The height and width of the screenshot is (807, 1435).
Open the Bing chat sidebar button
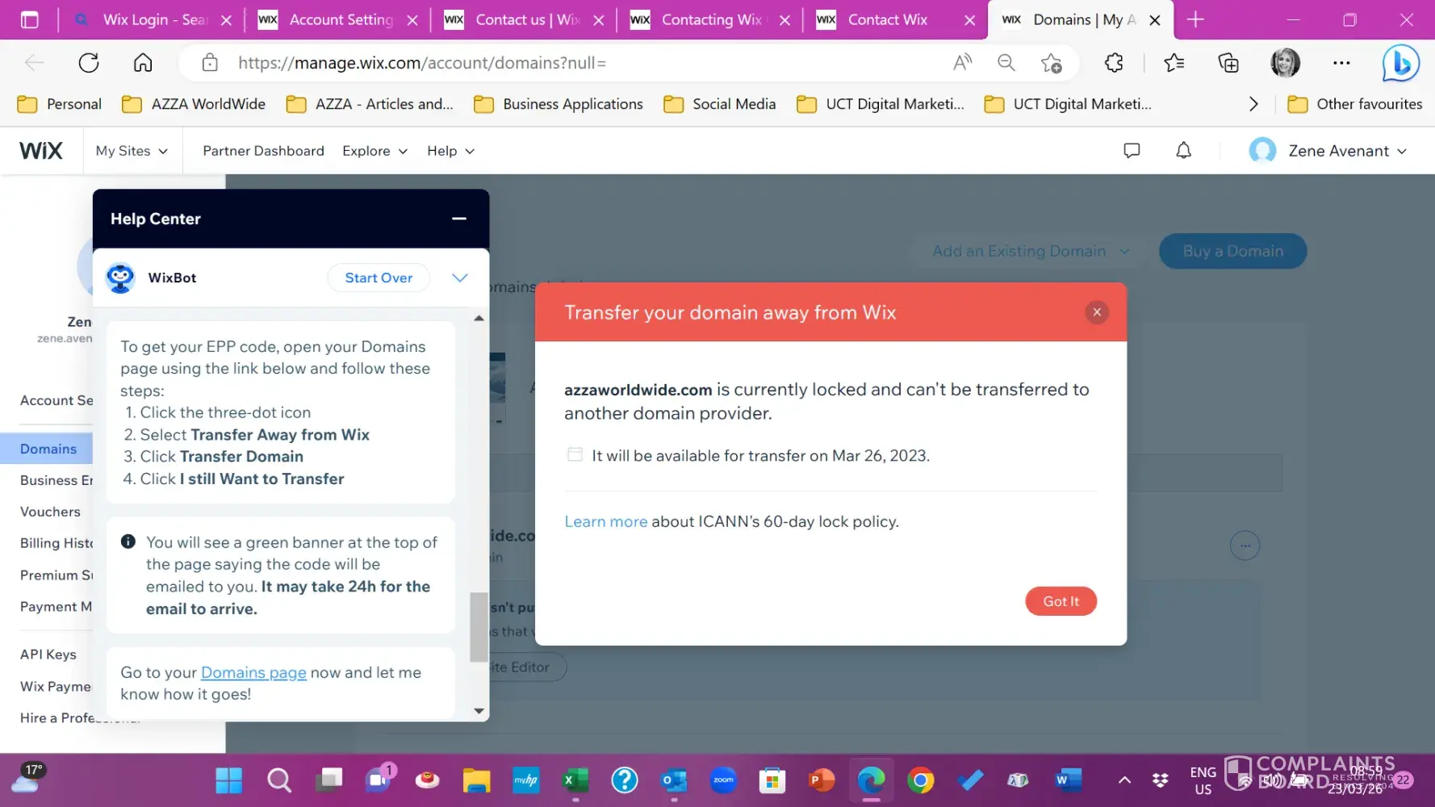point(1400,63)
